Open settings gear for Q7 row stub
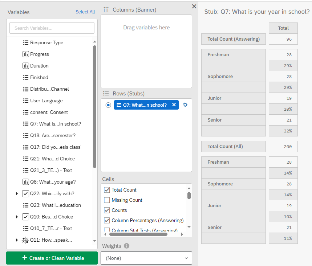 pyautogui.click(x=185, y=105)
